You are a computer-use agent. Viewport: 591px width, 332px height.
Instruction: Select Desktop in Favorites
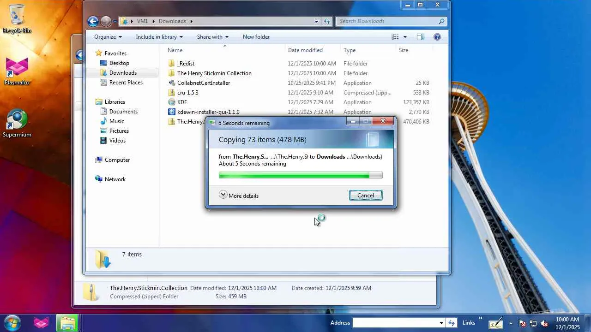point(119,63)
